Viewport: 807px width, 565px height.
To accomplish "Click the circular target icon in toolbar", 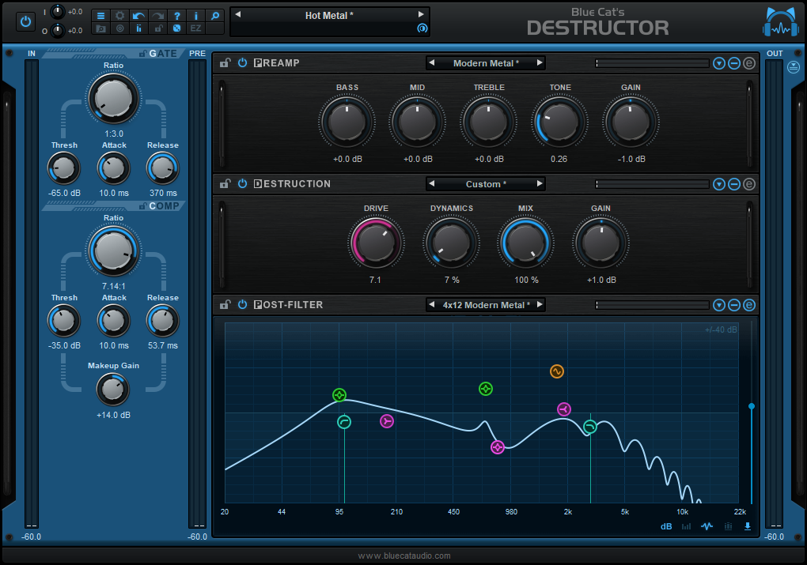I will 120,28.
